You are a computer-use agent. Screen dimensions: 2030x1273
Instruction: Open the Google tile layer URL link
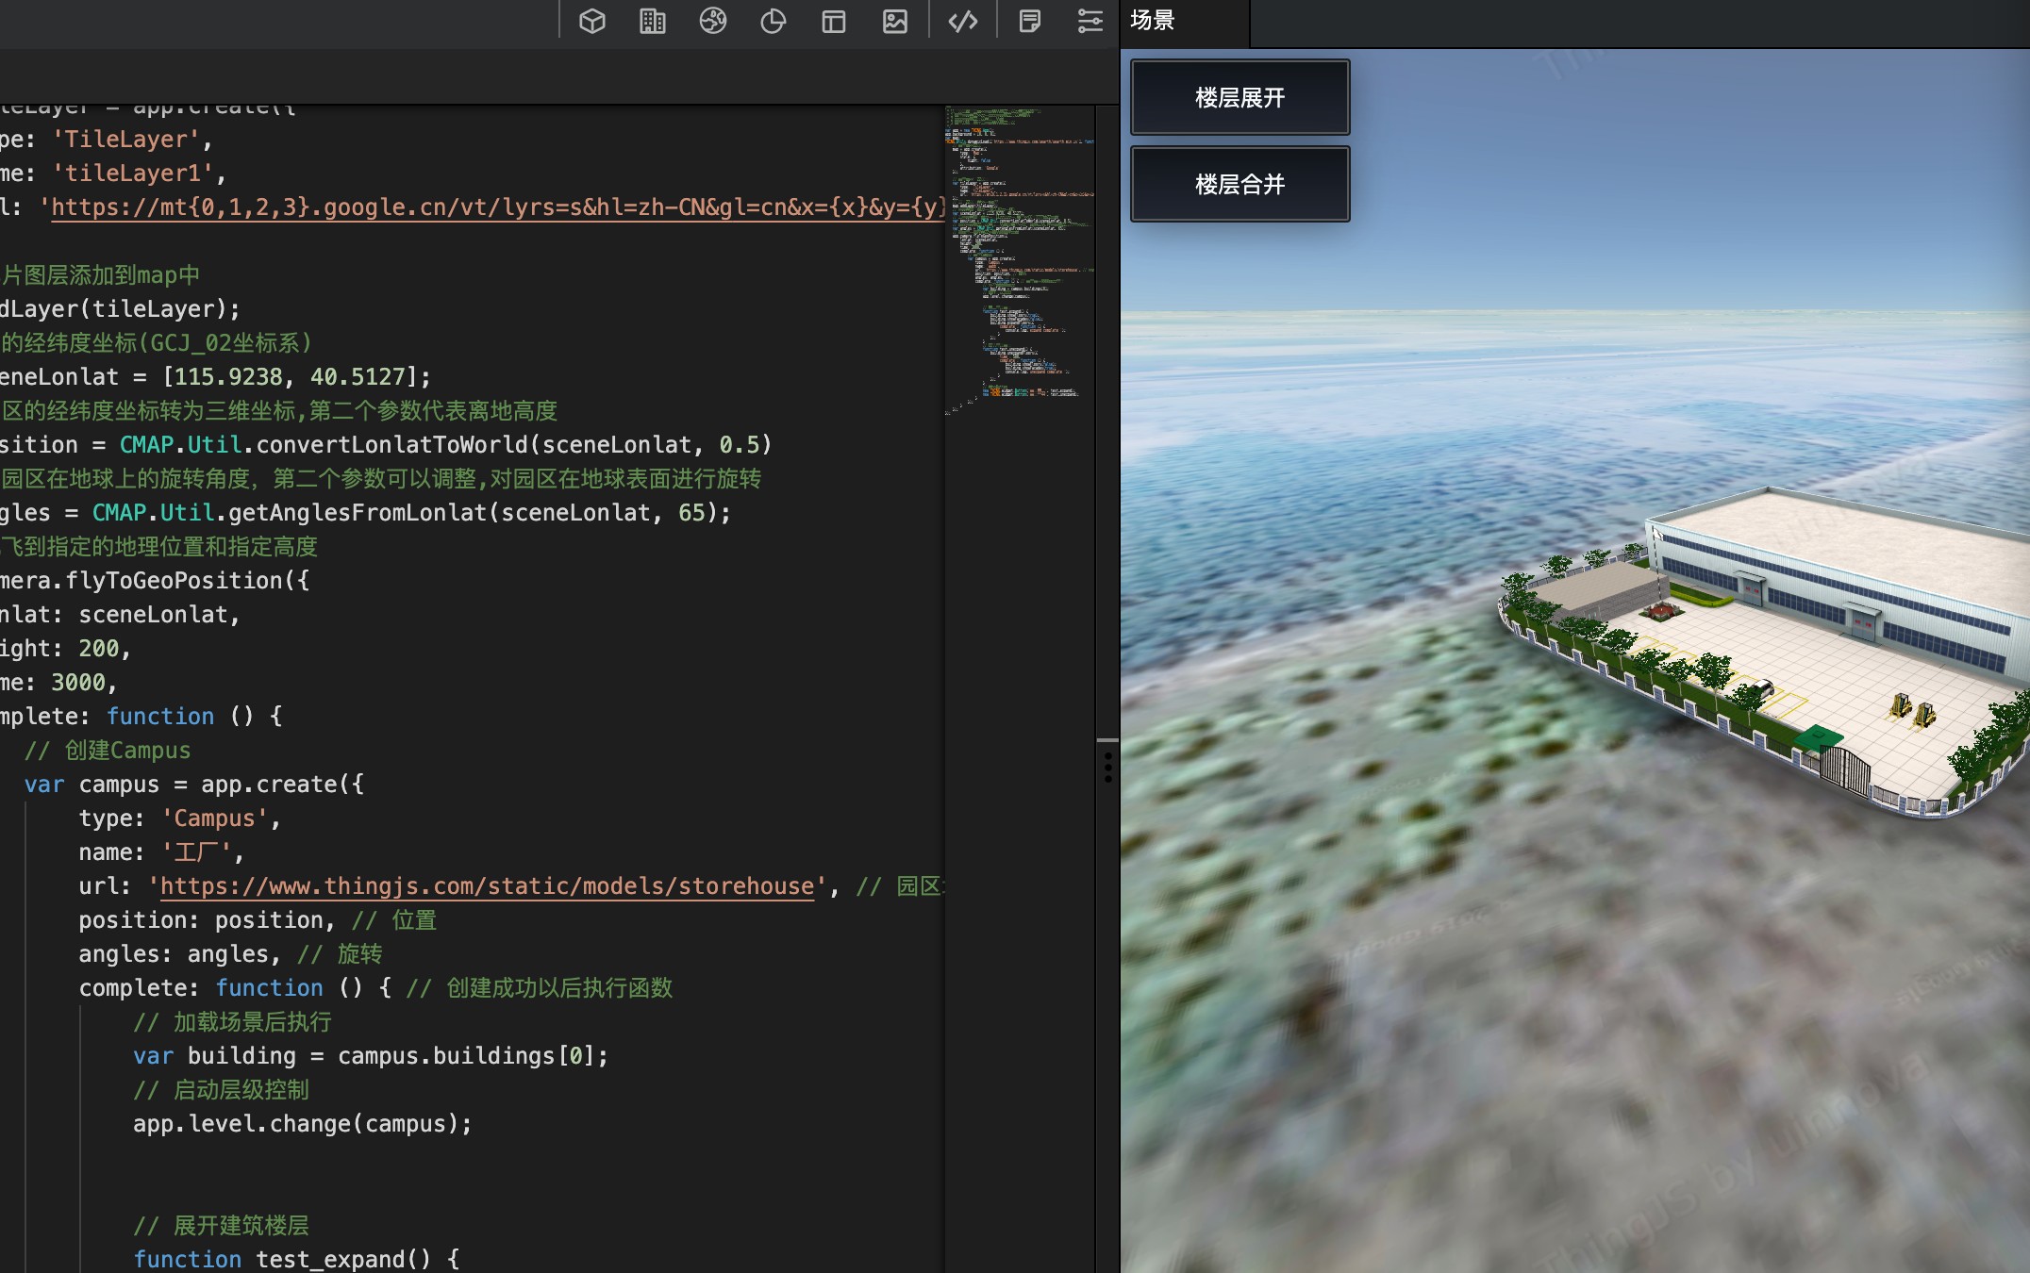(x=497, y=207)
